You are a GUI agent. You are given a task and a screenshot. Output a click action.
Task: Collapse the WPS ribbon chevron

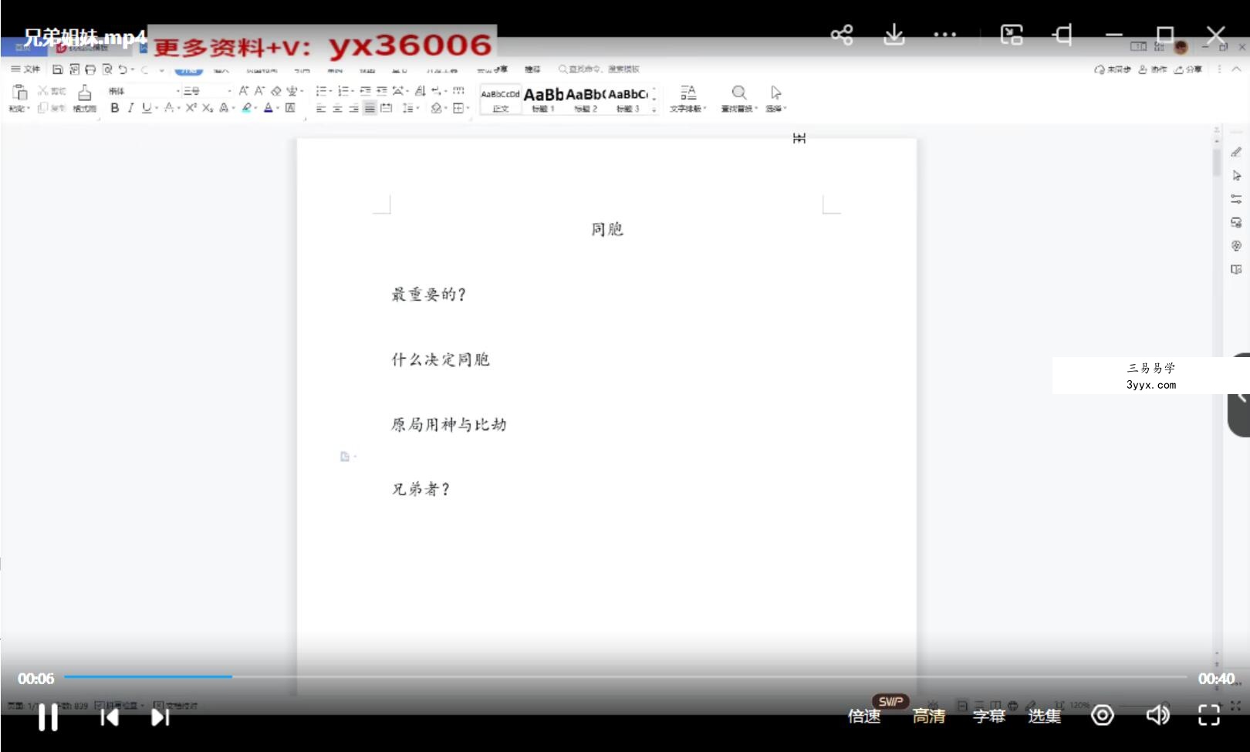coord(1236,69)
